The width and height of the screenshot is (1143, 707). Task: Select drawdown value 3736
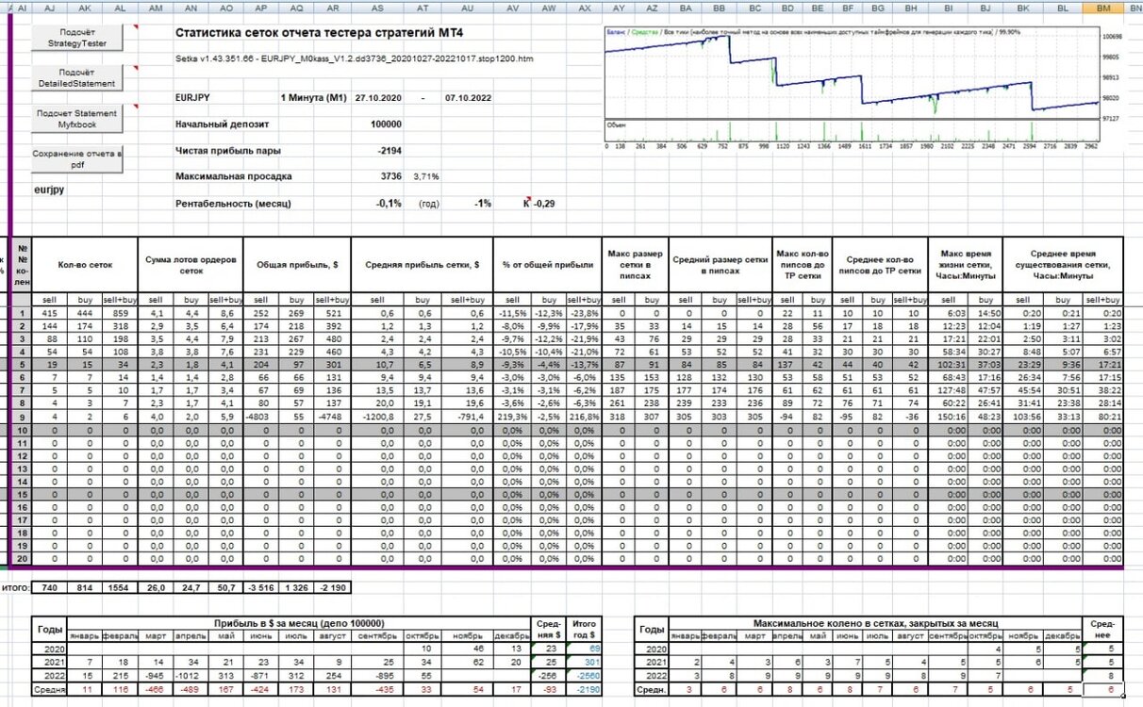coord(390,176)
